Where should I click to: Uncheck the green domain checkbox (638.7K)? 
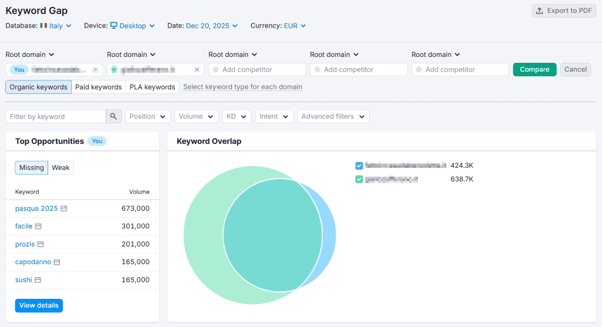[359, 179]
